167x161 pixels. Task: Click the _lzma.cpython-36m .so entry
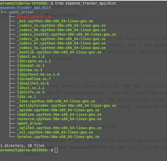click(56, 101)
